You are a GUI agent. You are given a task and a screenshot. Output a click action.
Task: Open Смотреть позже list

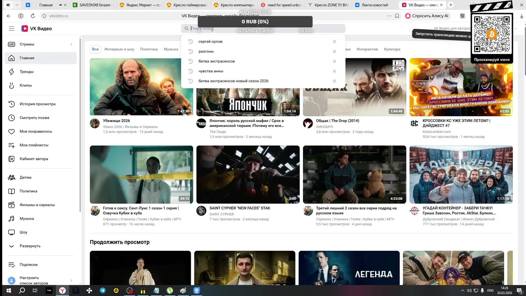click(x=40, y=118)
